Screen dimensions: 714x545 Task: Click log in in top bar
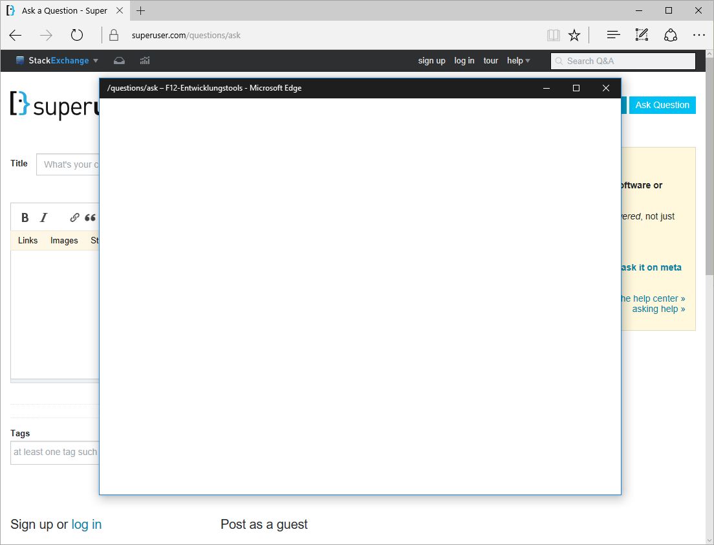464,61
